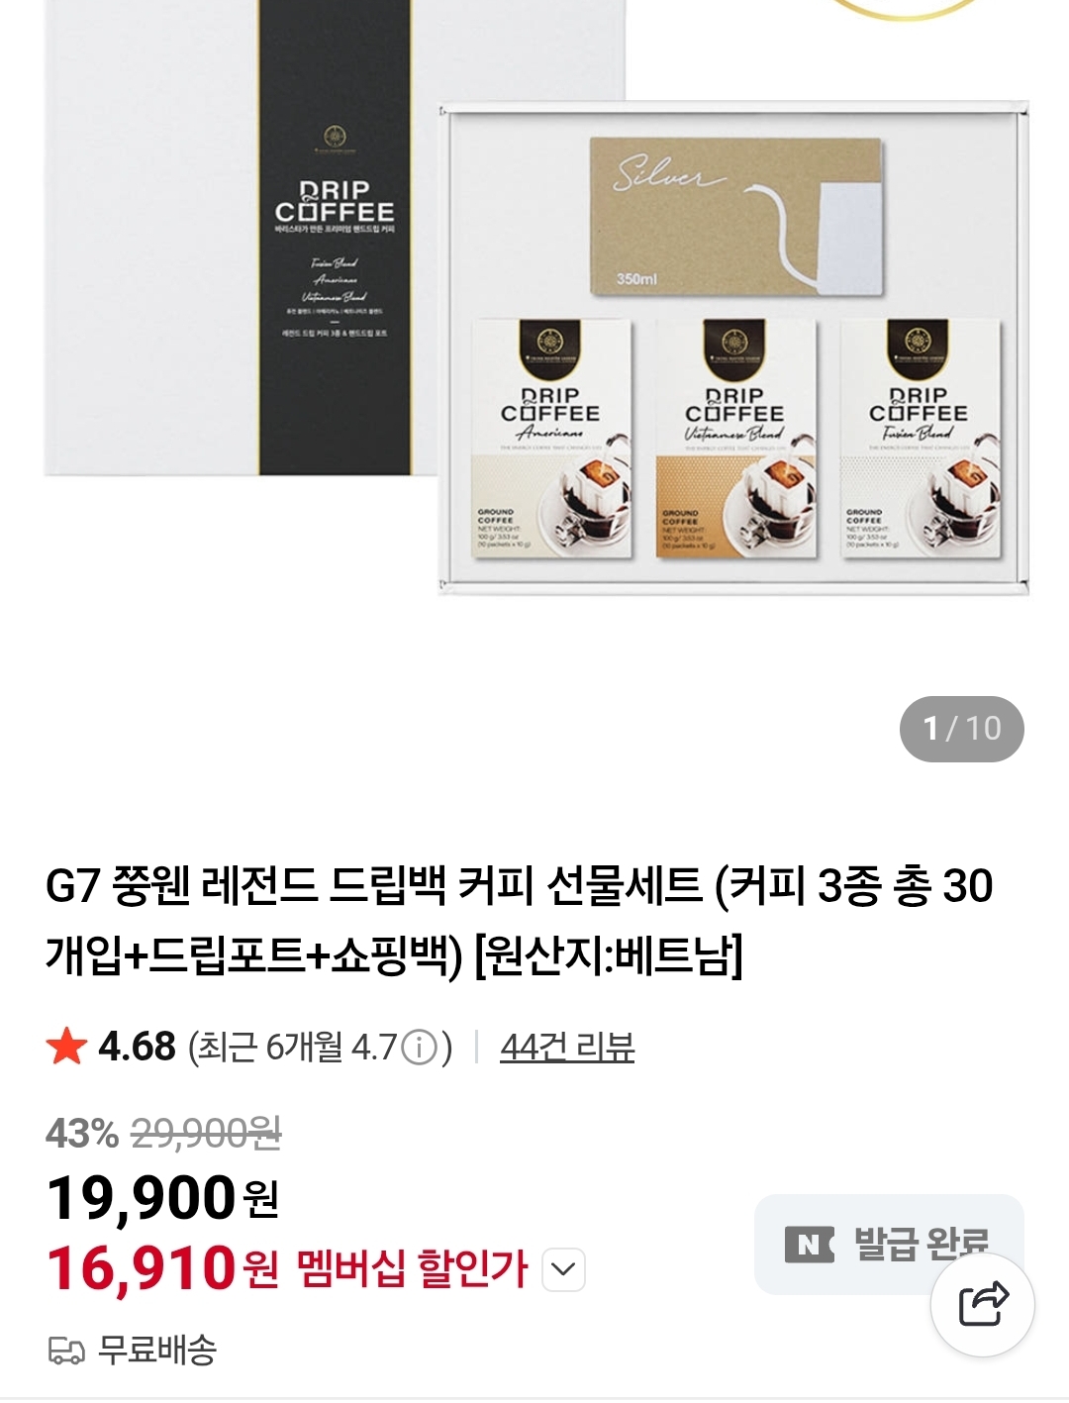The image size is (1069, 1403).
Task: Open the Silver drip pot product image
Action: click(x=735, y=217)
